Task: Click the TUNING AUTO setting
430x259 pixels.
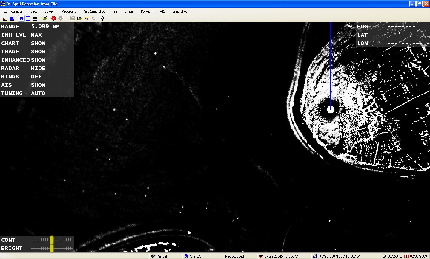Action: pos(38,93)
